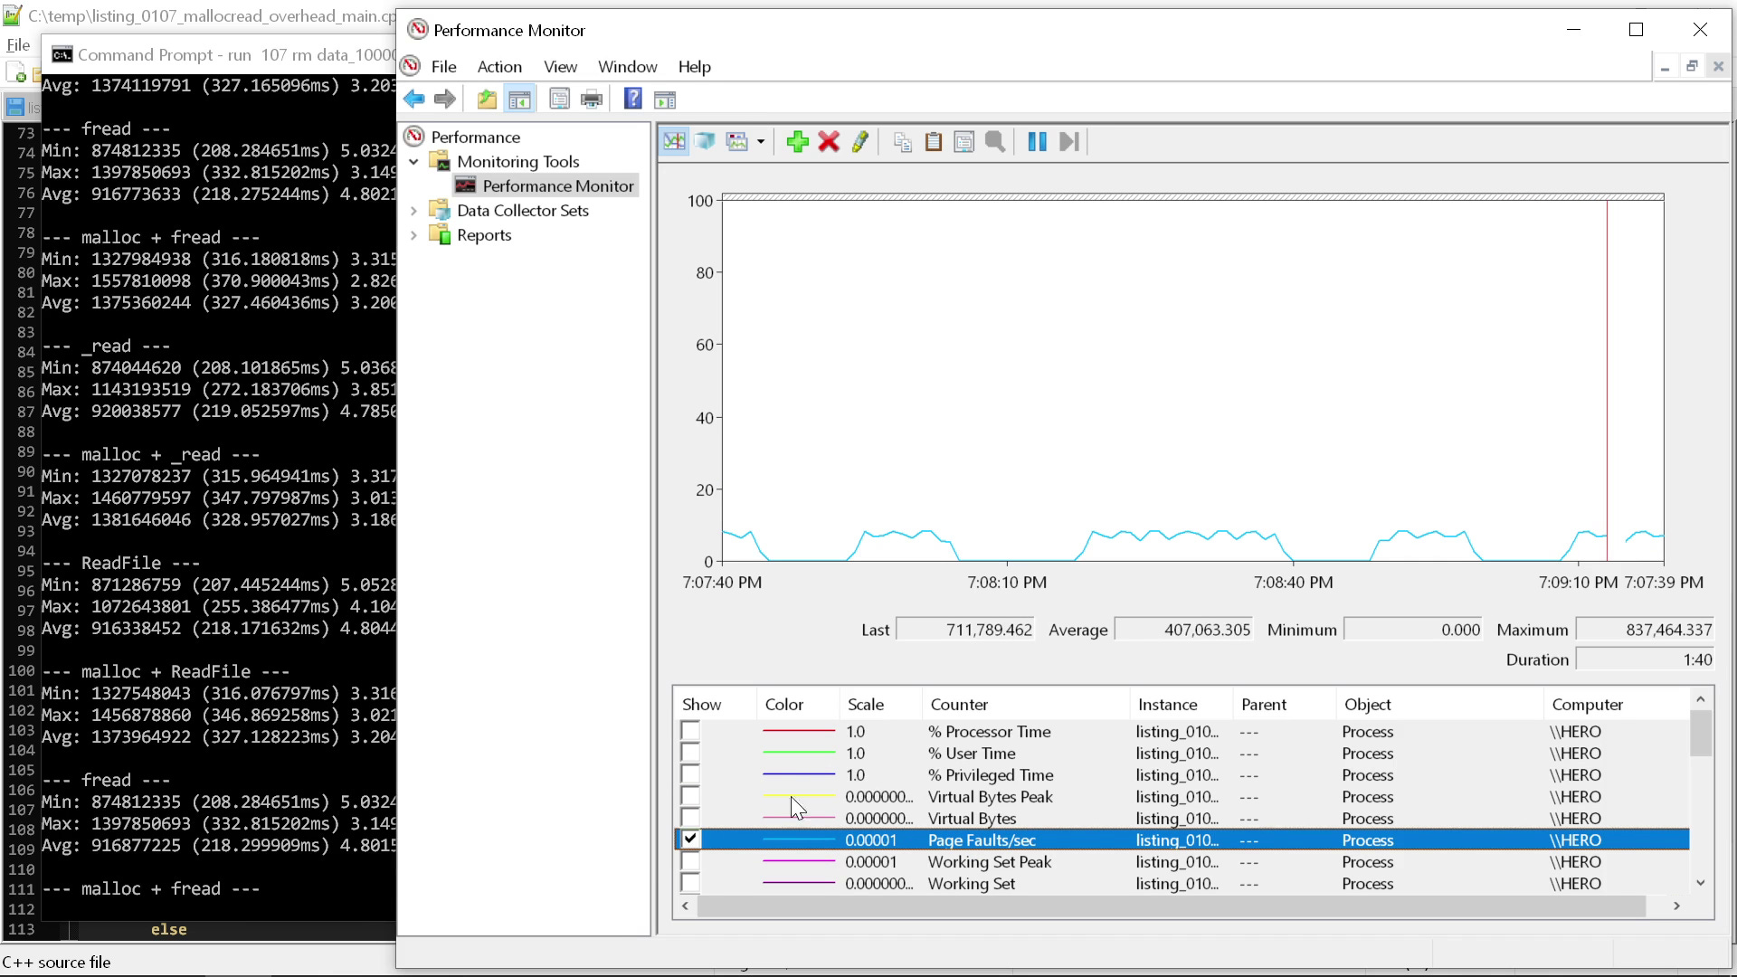
Task: Freeze the display using the pause icon
Action: pyautogui.click(x=1037, y=141)
